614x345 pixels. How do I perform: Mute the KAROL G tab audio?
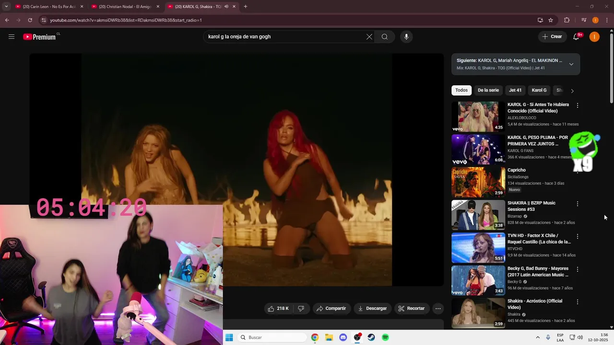226,7
